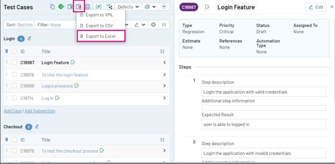Viewport: 335px width, 164px height.
Task: Click the play button icon in toolbar
Action: pyautogui.click(x=164, y=6)
